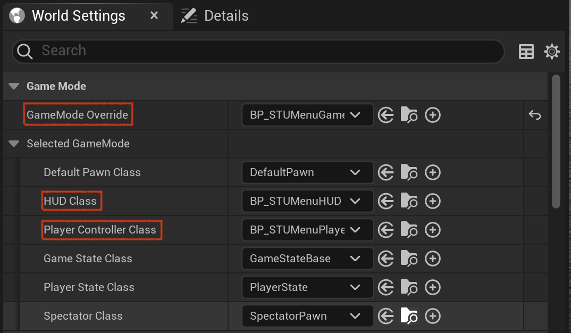Browse to Player State Class asset
The width and height of the screenshot is (571, 333).
[409, 287]
